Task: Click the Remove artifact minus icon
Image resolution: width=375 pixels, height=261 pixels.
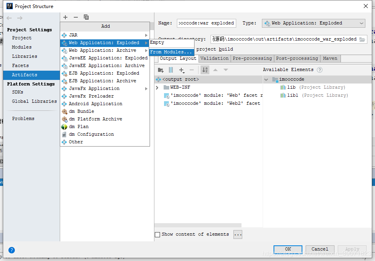Action: pos(75,17)
